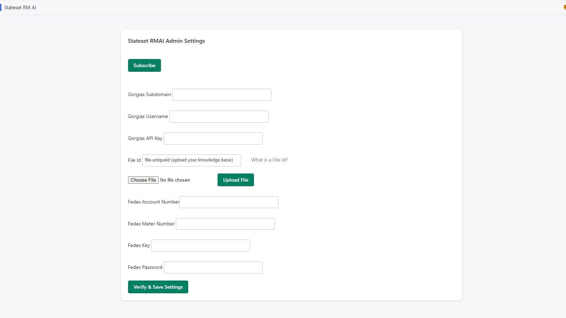This screenshot has width=566, height=318.
Task: Select the Gorgias API Key input
Action: click(x=213, y=139)
